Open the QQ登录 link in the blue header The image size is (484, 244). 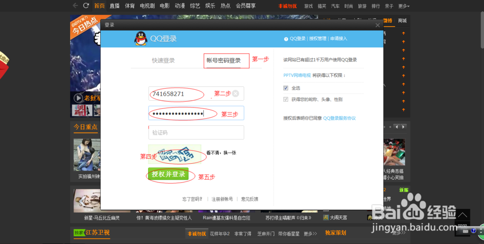[298, 39]
